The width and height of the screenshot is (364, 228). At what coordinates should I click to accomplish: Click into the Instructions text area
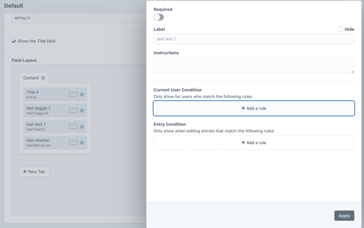(x=253, y=65)
